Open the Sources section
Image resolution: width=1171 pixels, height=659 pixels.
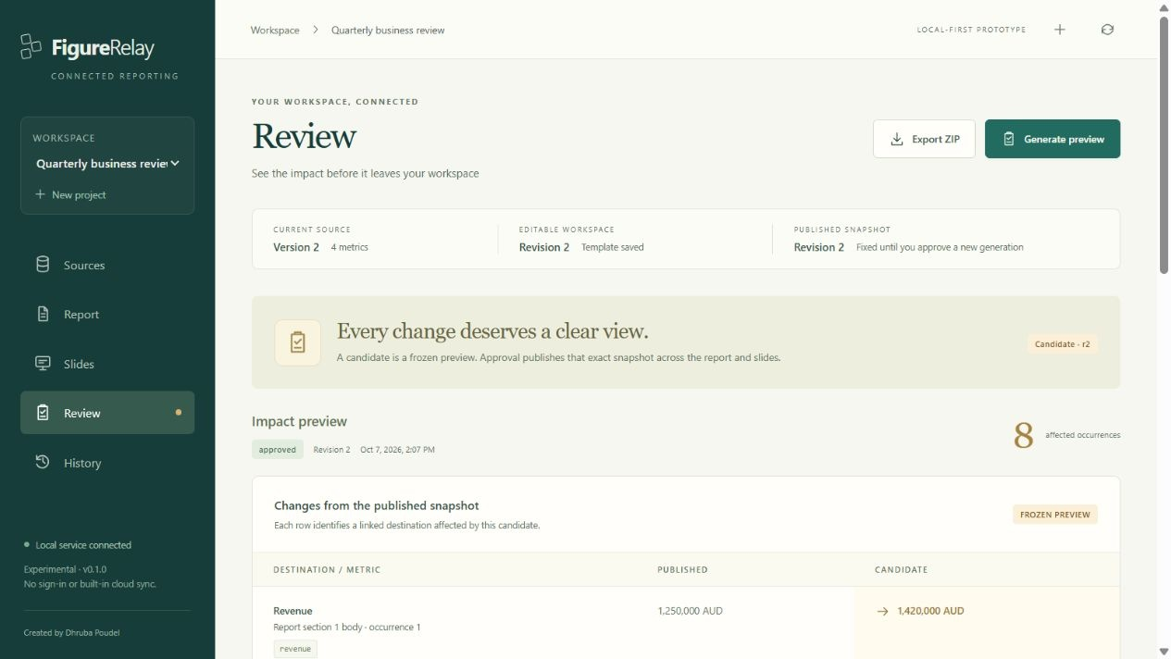click(x=107, y=265)
